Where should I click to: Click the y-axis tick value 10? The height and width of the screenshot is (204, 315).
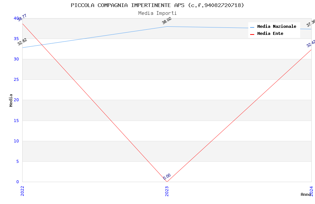(x=16, y=141)
